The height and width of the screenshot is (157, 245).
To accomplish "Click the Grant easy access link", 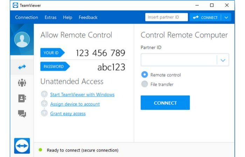I will 68,113.
